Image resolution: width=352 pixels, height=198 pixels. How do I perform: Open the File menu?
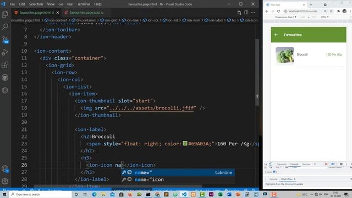click(12, 4)
